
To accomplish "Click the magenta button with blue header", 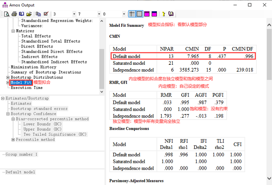I will 154,14.
